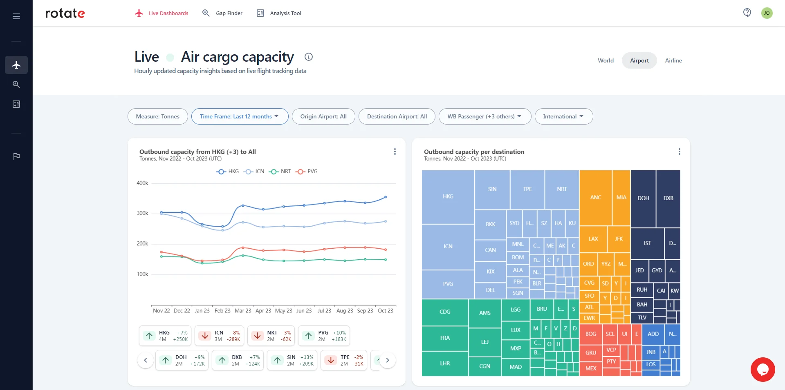Click CDG block in treemap
Image resolution: width=785 pixels, height=390 pixels.
(x=445, y=312)
